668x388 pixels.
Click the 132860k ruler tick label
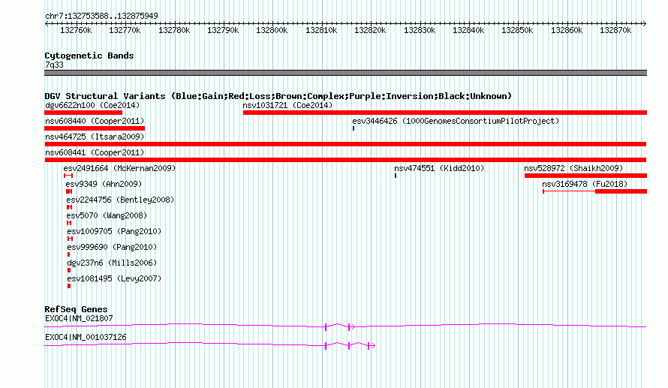click(567, 30)
